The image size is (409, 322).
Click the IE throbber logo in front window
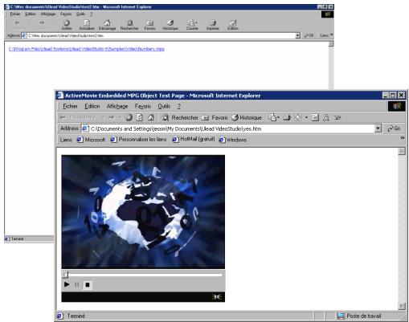(x=396, y=107)
